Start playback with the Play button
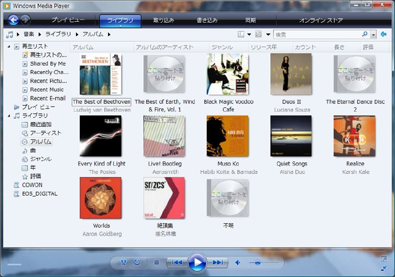This screenshot has height=277, width=395. [197, 262]
